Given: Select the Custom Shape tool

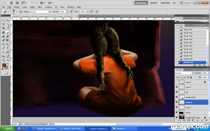Looking at the screenshot, I should click(x=8, y=52).
